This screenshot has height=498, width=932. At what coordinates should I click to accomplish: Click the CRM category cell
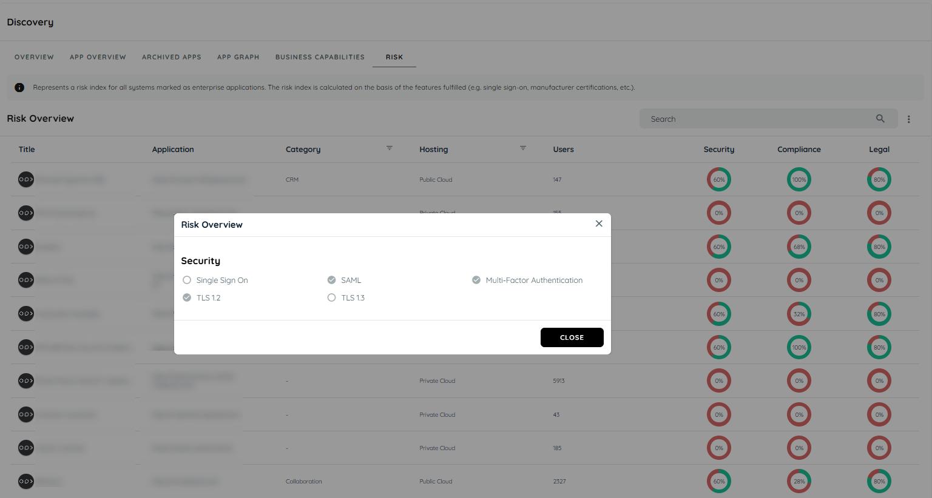[292, 180]
